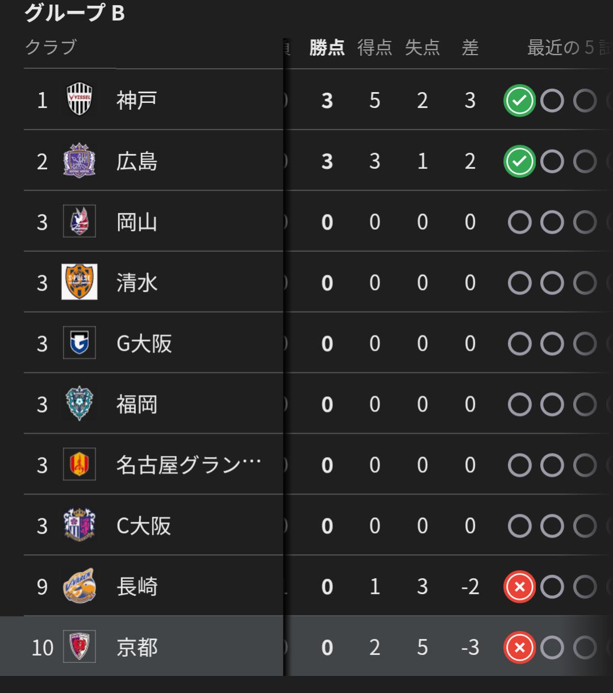Image resolution: width=613 pixels, height=693 pixels.
Task: Click the Gamba Osaka club crest
Action: 79,343
